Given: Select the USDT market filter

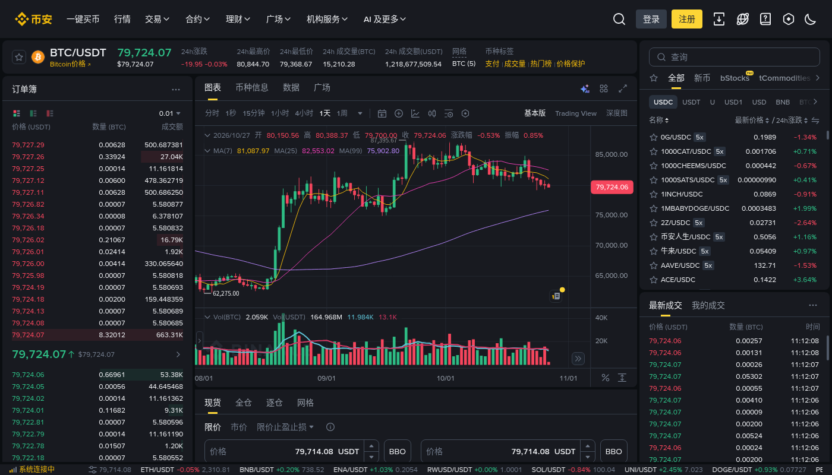Looking at the screenshot, I should tap(691, 102).
